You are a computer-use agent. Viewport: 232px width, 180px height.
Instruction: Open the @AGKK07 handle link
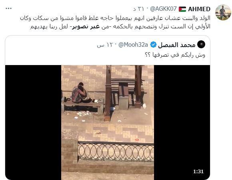(x=163, y=9)
